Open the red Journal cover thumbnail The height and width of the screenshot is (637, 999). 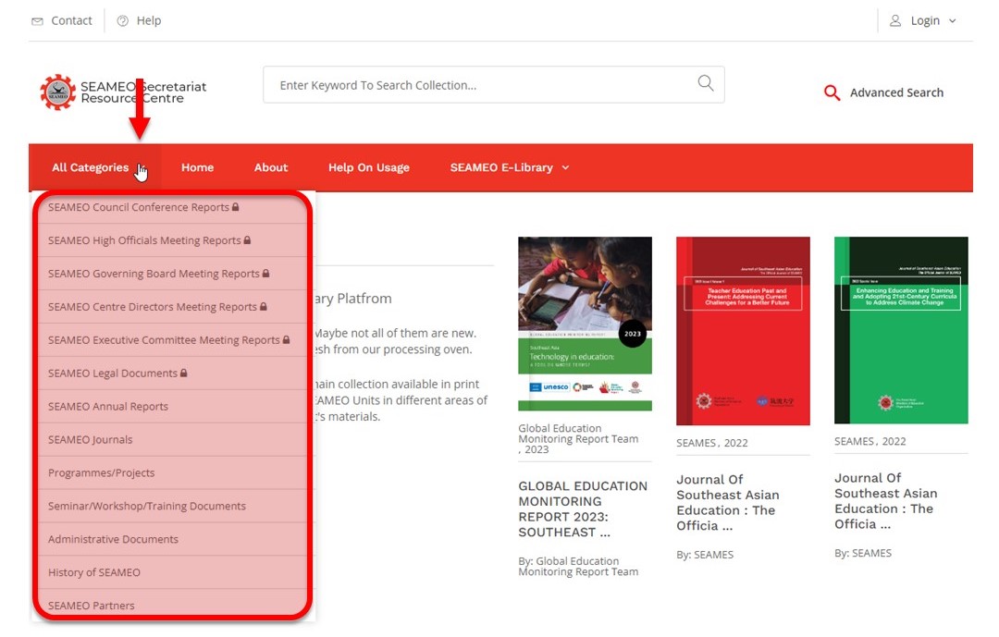point(743,331)
